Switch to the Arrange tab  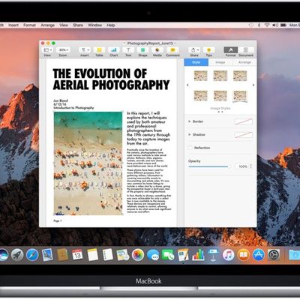point(244,62)
